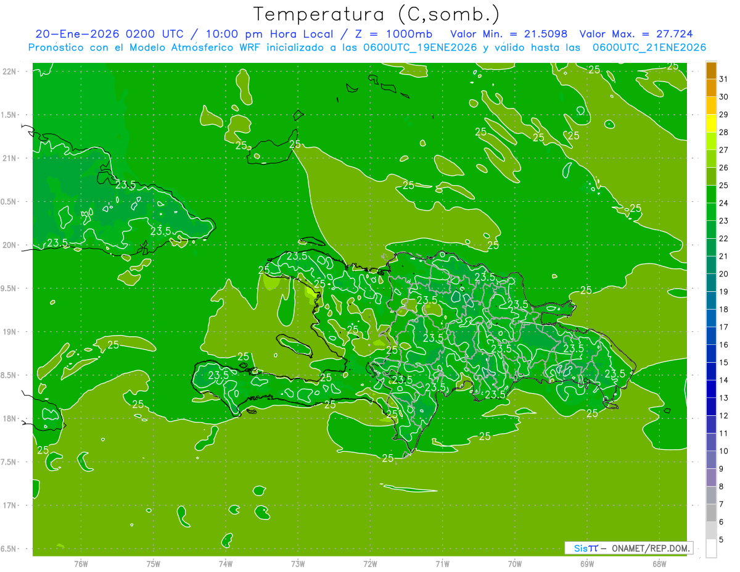Screen dimensions: 740x572
Task: Click the colorbar segment between 5 and 6
Action: pos(711,531)
